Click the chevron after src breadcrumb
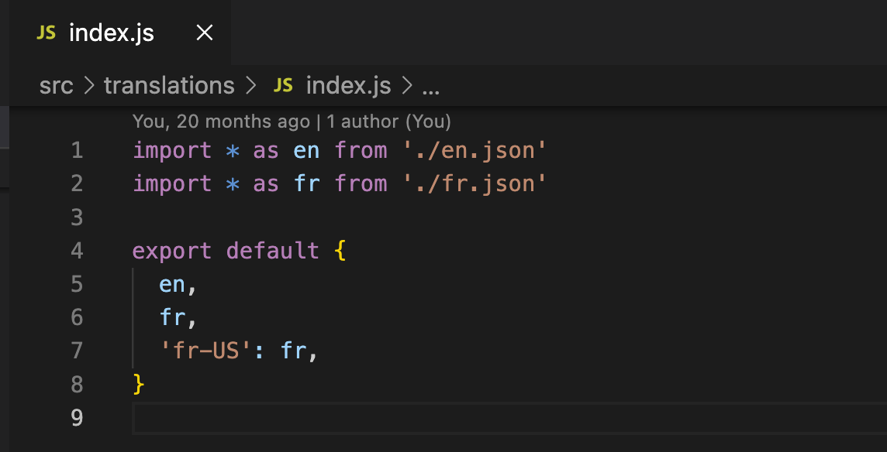The height and width of the screenshot is (452, 887). click(x=88, y=86)
